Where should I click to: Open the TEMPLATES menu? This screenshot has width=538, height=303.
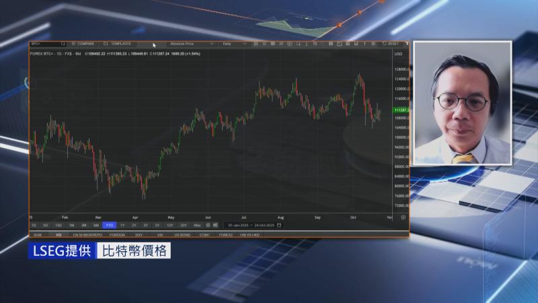(x=120, y=44)
